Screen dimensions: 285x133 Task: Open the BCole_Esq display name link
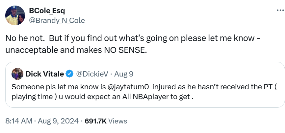tap(47, 11)
